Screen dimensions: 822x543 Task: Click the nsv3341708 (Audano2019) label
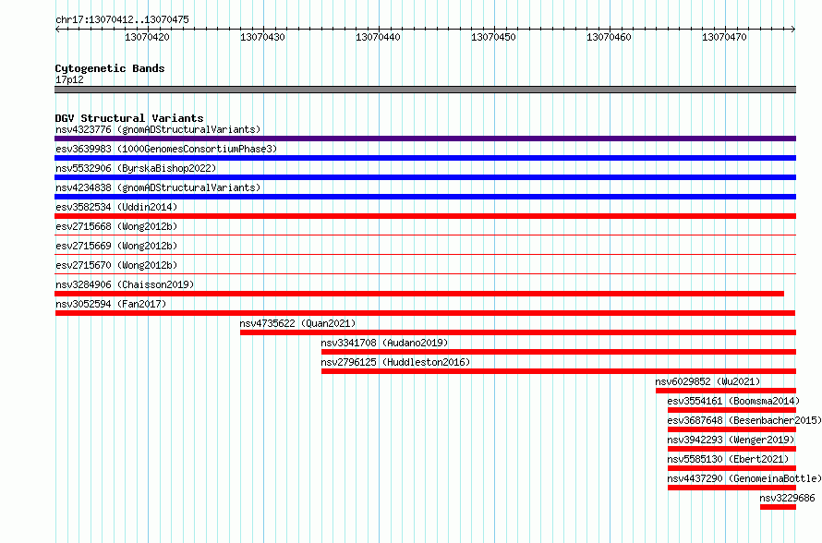click(x=385, y=343)
